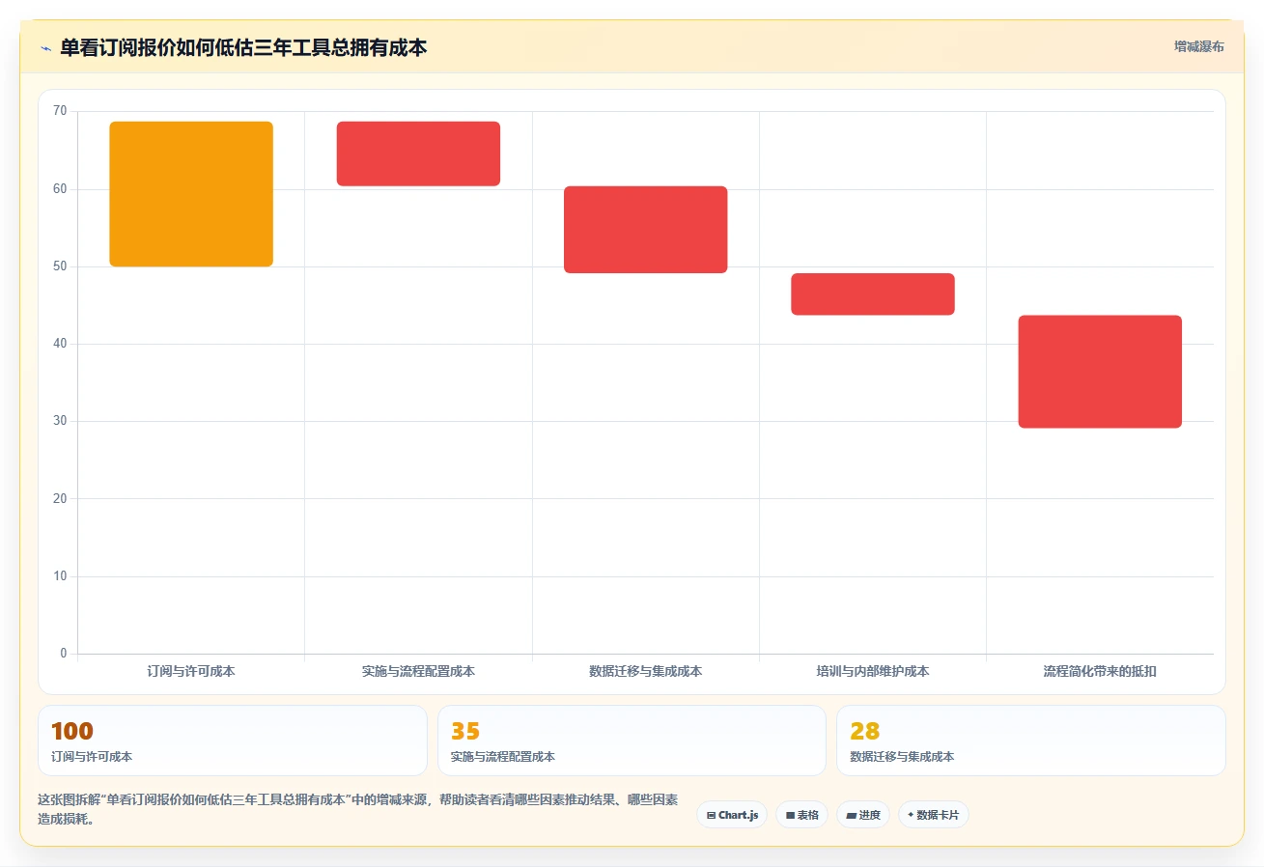The image size is (1264, 867).
Task: Click the red 培训与内部维护成本 bar
Action: (x=873, y=294)
